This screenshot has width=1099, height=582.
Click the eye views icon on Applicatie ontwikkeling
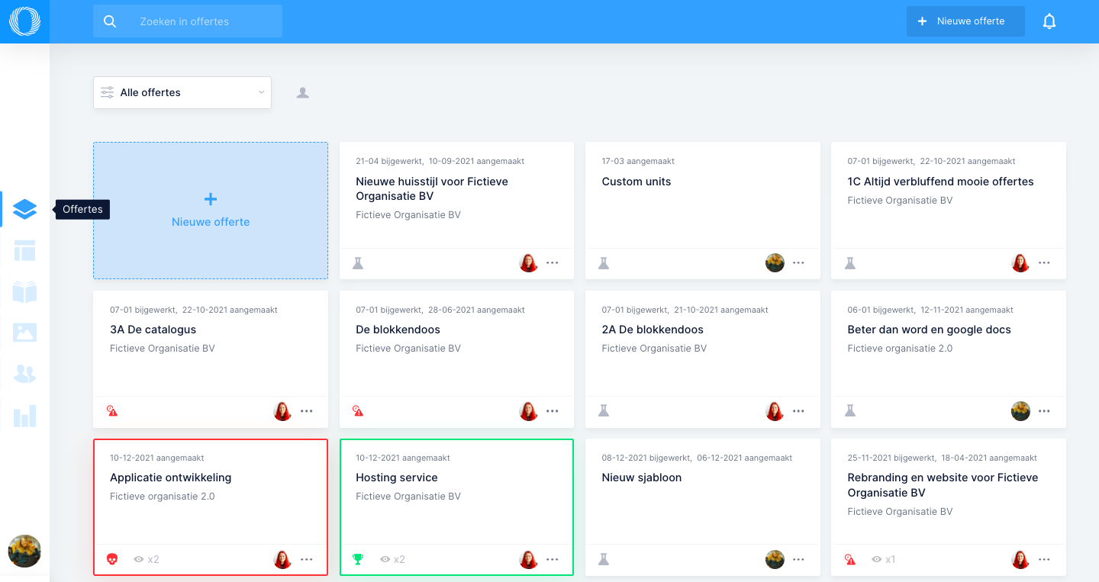coord(139,559)
